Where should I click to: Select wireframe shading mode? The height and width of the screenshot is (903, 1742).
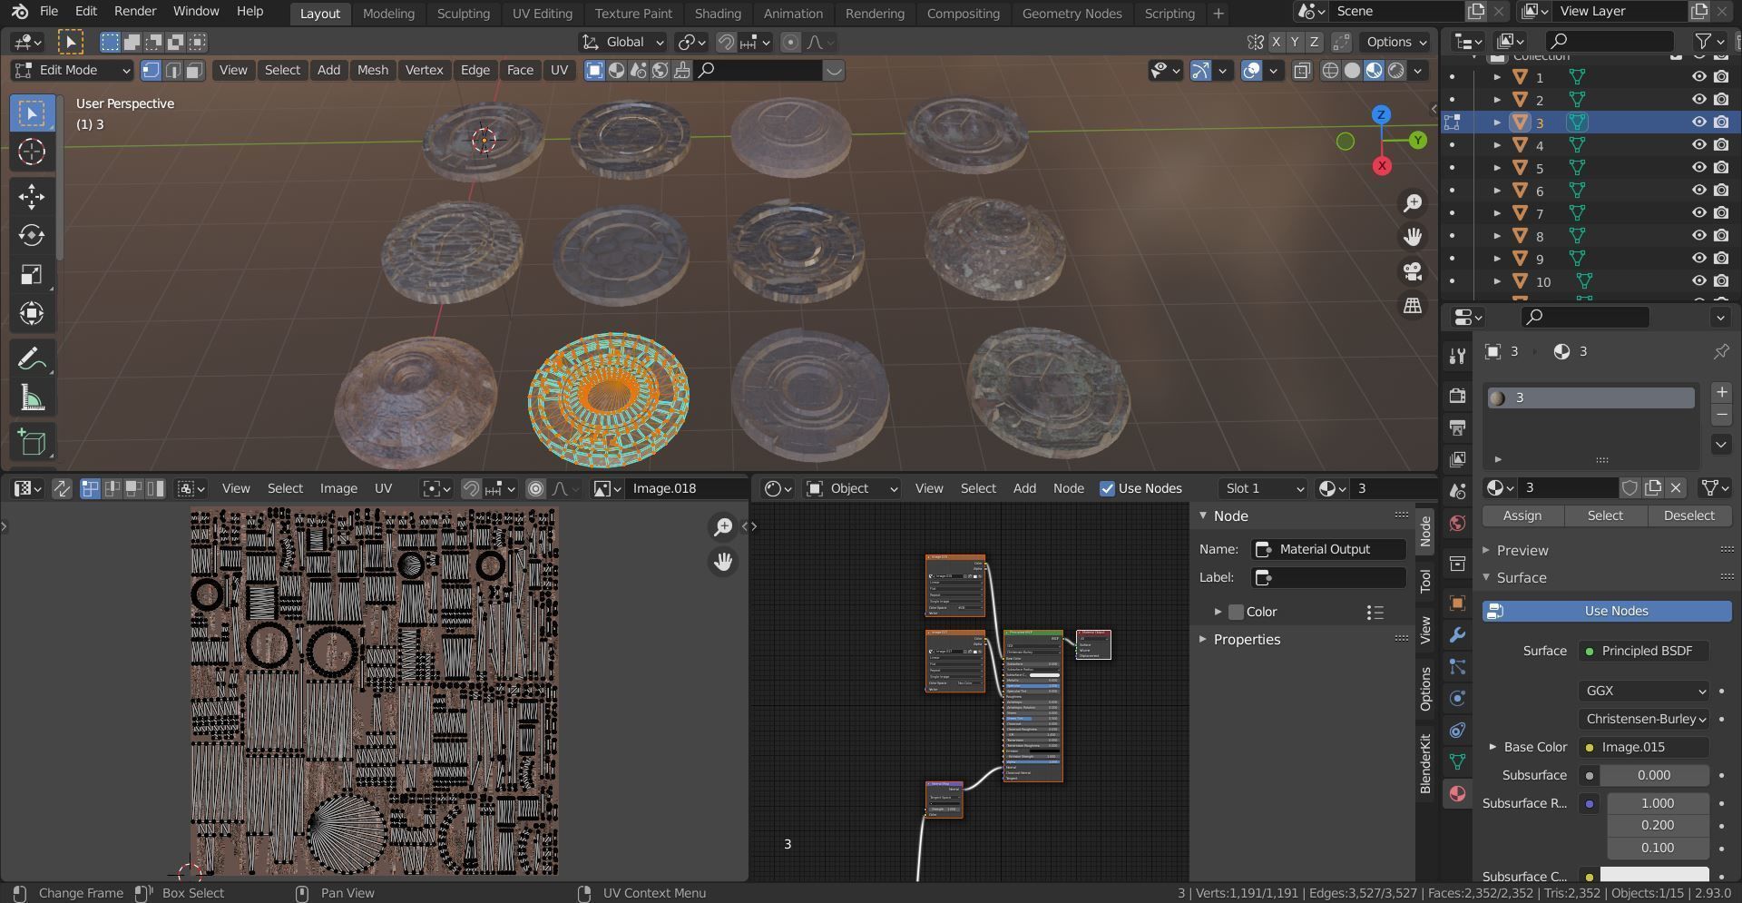1330,71
